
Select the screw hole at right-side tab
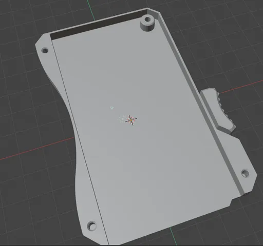point(245,174)
